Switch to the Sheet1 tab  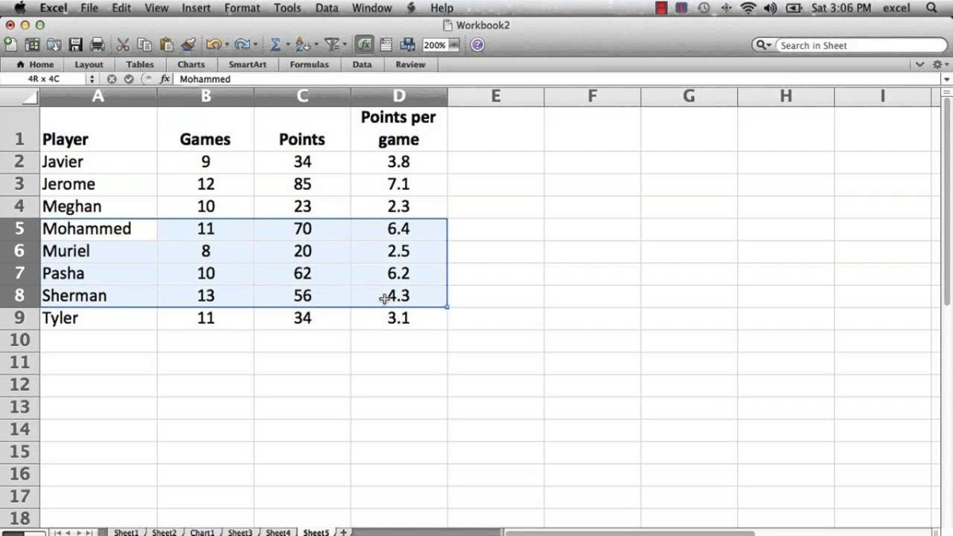(125, 532)
